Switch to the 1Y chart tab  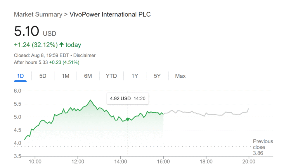(135, 76)
